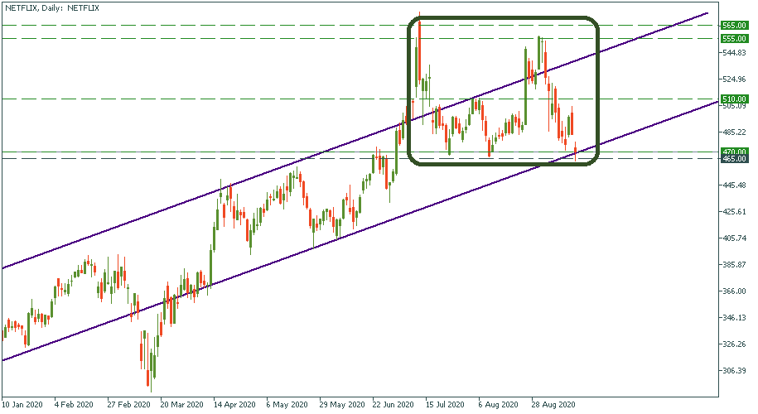Click the 27 Feb 2020 date label
This screenshot has height=414, width=758.
click(128, 405)
